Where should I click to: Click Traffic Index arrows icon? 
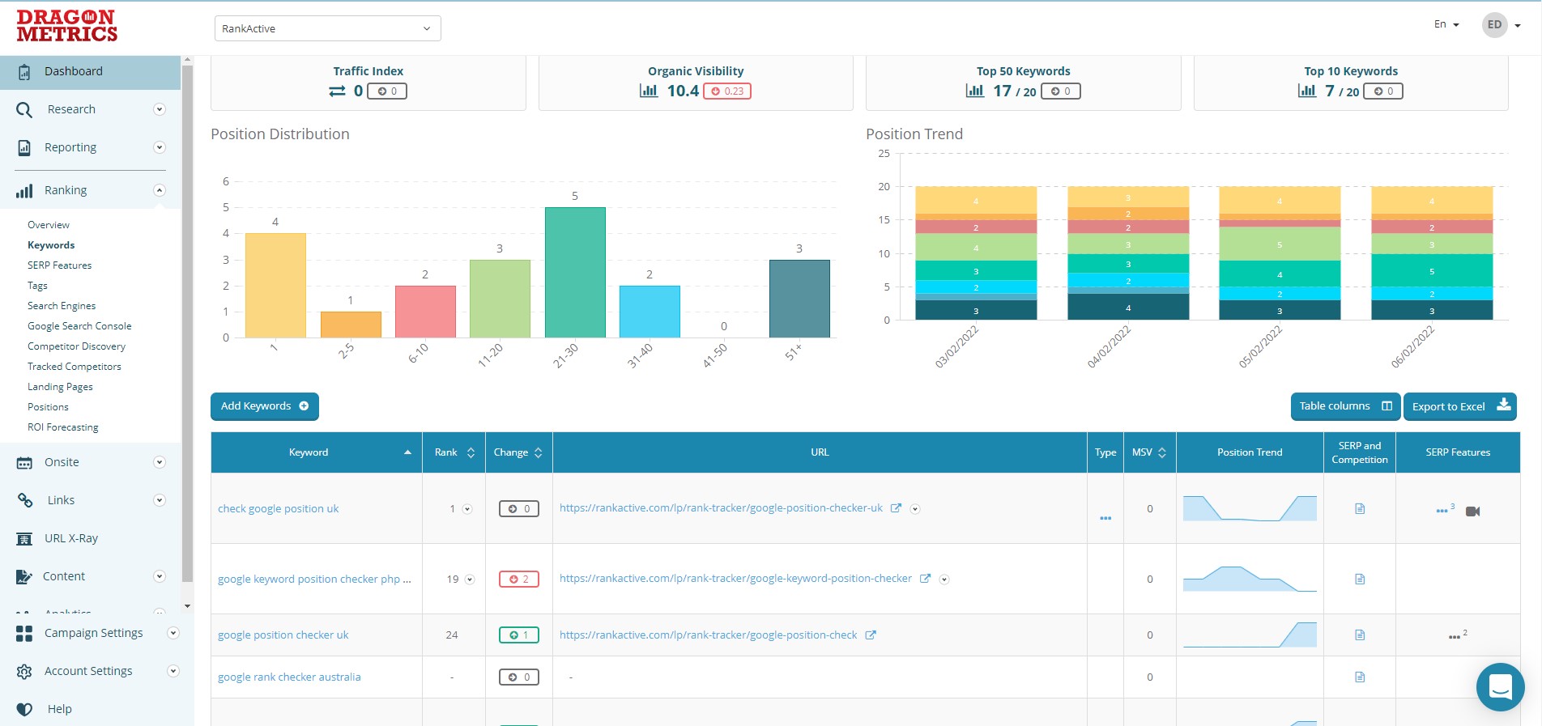tap(337, 91)
